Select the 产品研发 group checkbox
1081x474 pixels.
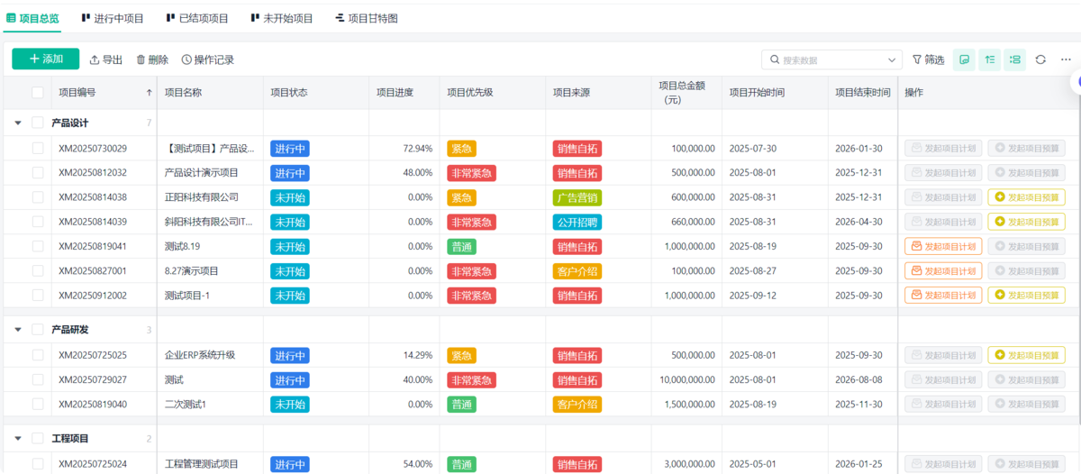point(38,330)
